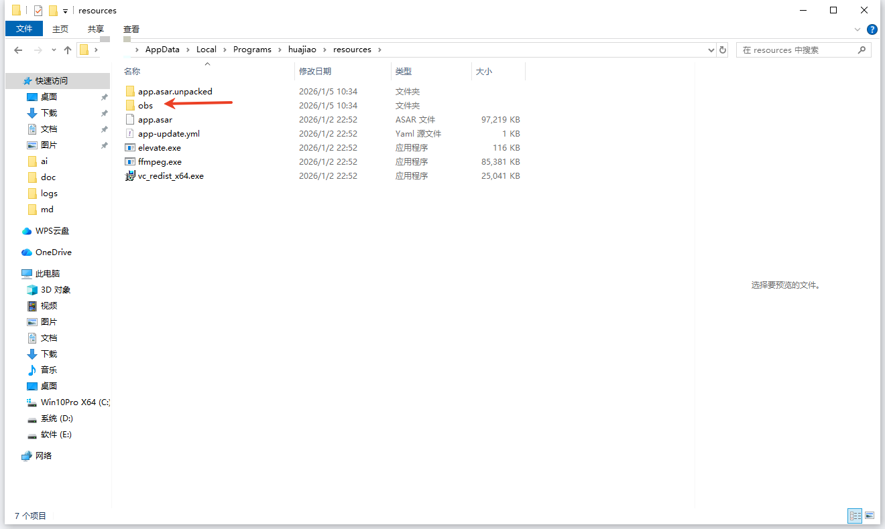Viewport: 885px width, 529px height.
Task: Click the Refresh button beside address bar
Action: pyautogui.click(x=723, y=50)
